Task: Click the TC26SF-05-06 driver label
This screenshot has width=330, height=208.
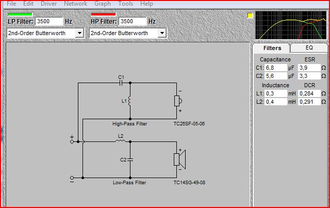Action: pyautogui.click(x=189, y=124)
